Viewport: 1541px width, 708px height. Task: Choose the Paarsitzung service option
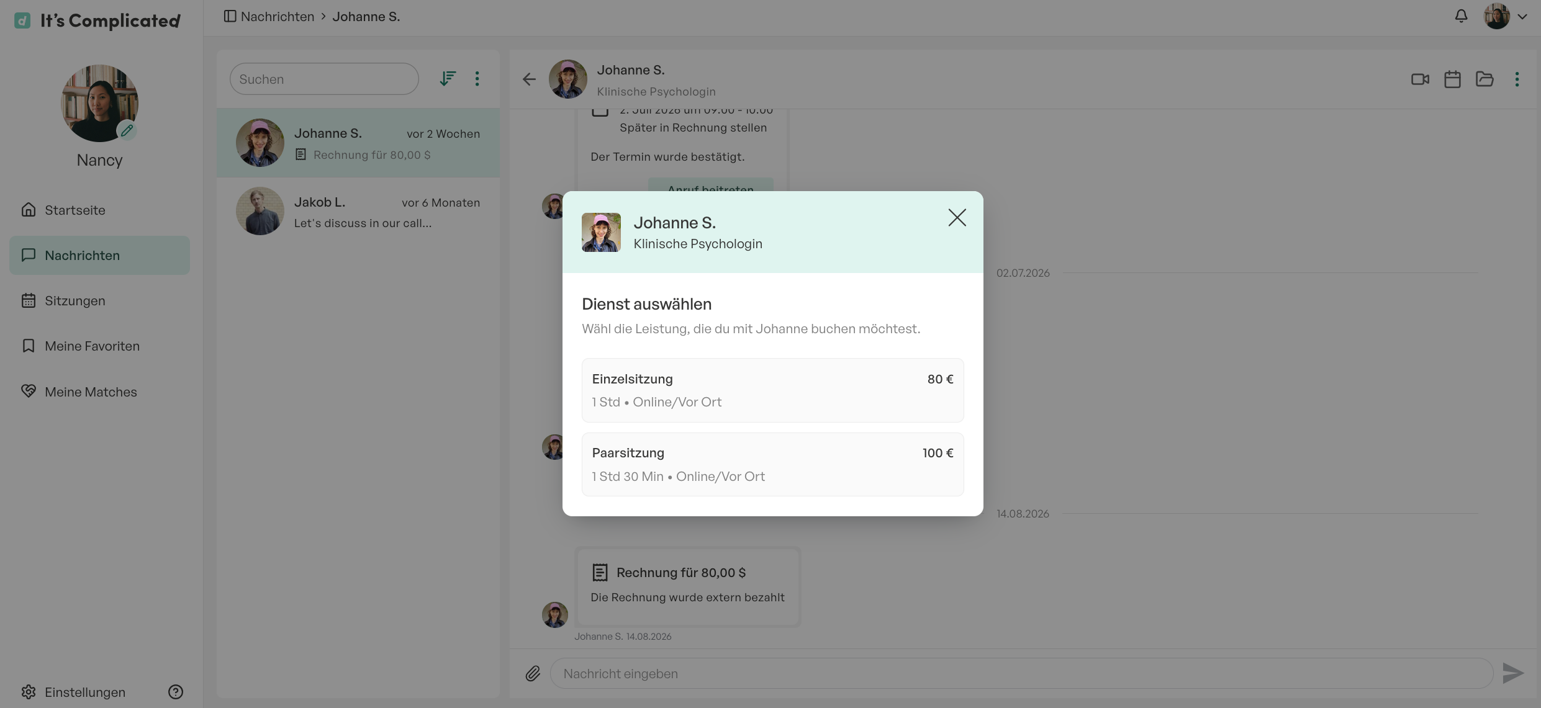tap(772, 464)
